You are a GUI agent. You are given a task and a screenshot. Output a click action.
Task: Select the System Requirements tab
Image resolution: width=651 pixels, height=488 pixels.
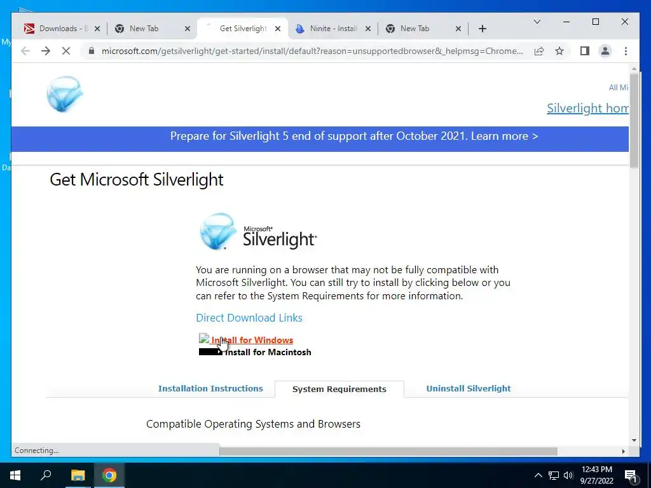pyautogui.click(x=339, y=389)
